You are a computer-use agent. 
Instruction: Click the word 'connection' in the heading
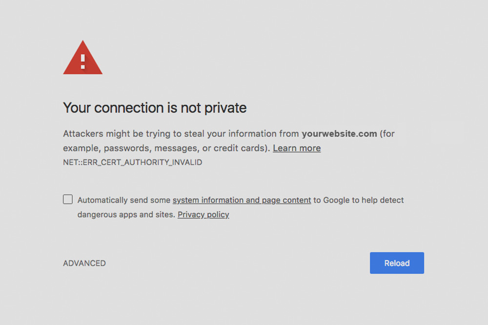pyautogui.click(x=129, y=108)
